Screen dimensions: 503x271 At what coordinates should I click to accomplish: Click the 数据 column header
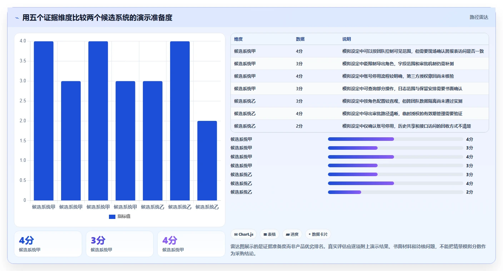(x=300, y=39)
